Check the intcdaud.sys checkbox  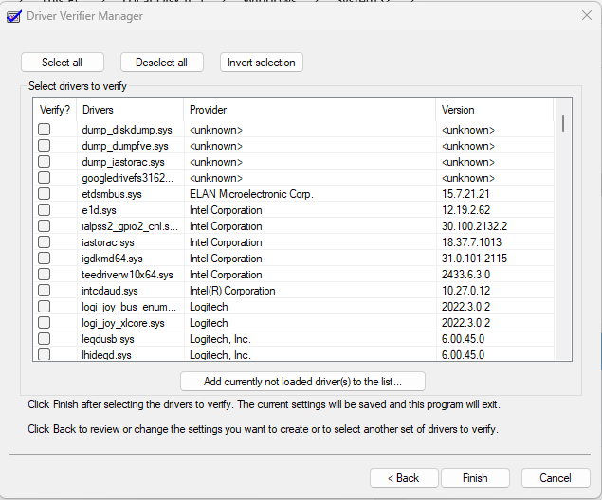[x=45, y=291]
